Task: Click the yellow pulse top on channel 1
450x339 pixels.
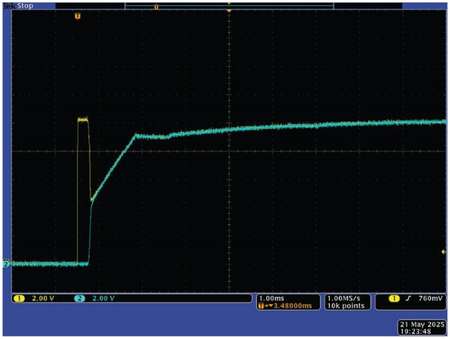Action: (83, 119)
